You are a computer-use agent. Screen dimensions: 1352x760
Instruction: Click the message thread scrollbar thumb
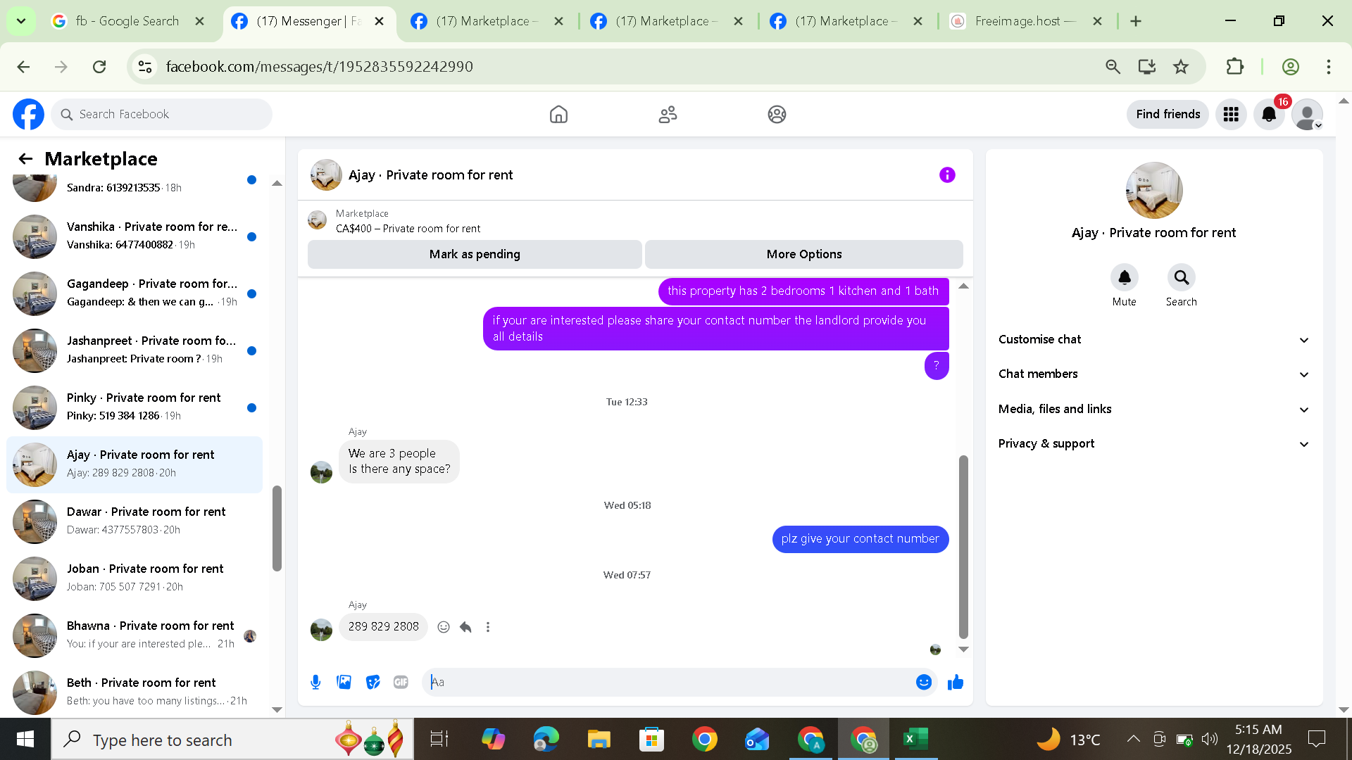pyautogui.click(x=963, y=547)
